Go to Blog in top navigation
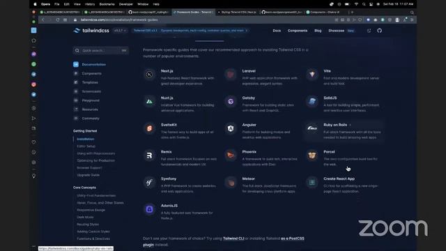Image resolution: width=446 pixels, height=251 pixels. [318, 31]
